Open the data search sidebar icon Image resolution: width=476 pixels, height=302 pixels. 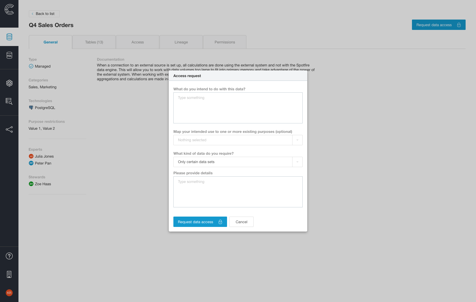click(x=9, y=101)
